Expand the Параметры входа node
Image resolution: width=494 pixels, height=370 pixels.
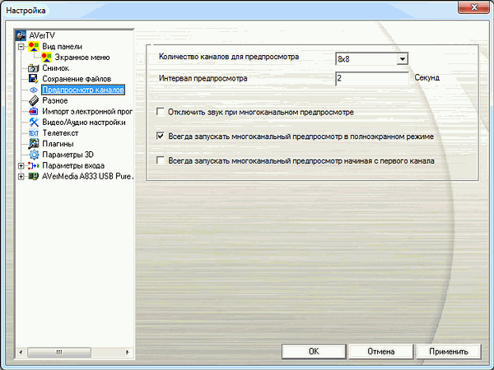(x=21, y=165)
